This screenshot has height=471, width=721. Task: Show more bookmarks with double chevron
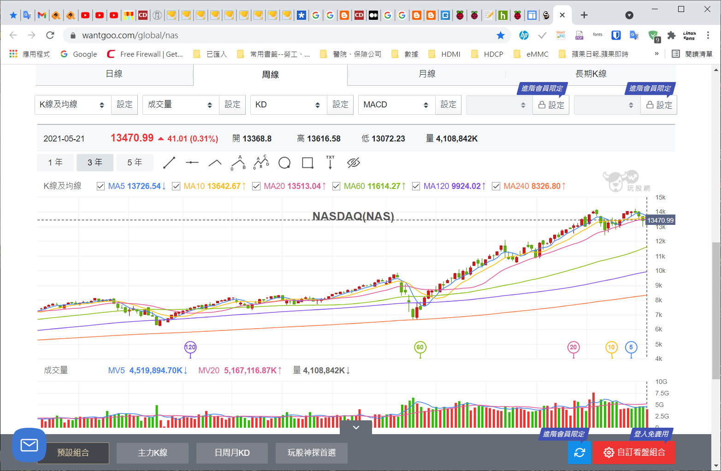[656, 54]
